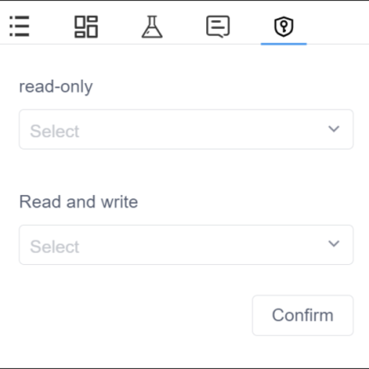369x369 pixels.
Task: Click the read-only field label
Action: click(56, 87)
